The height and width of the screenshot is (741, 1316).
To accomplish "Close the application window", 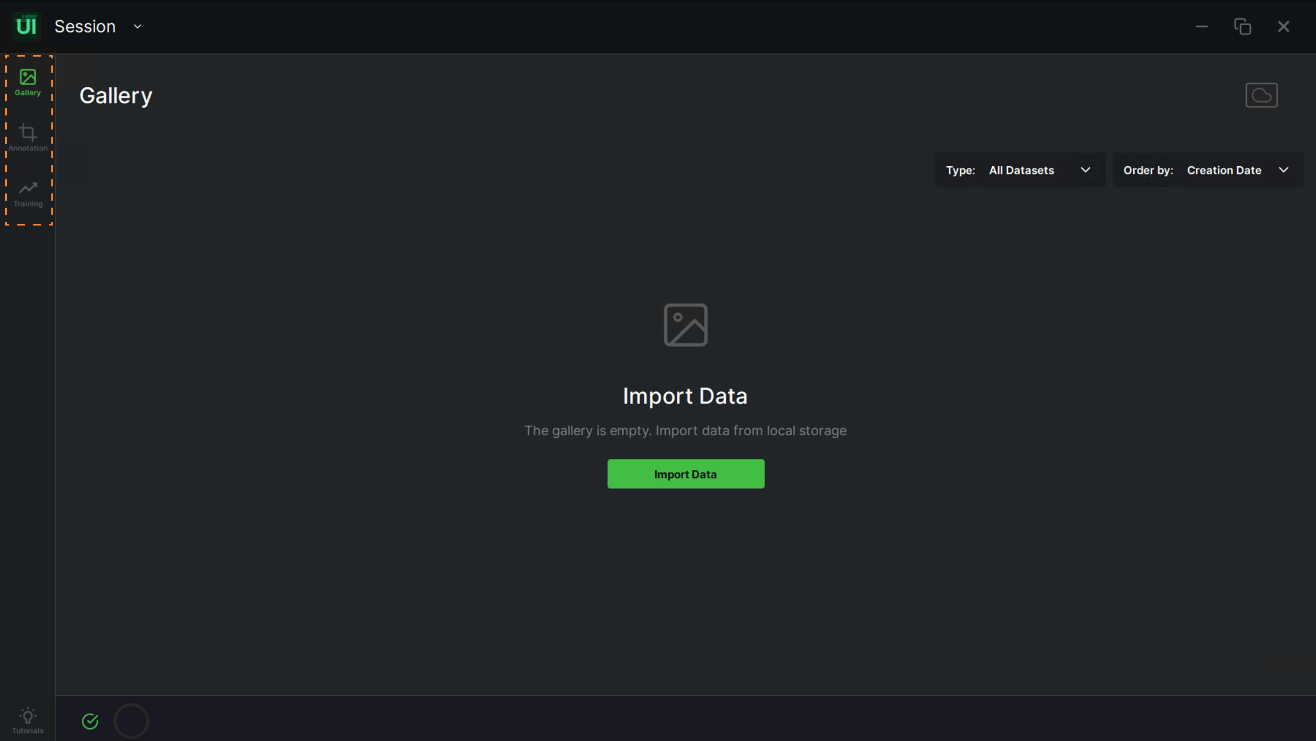I will point(1283,27).
